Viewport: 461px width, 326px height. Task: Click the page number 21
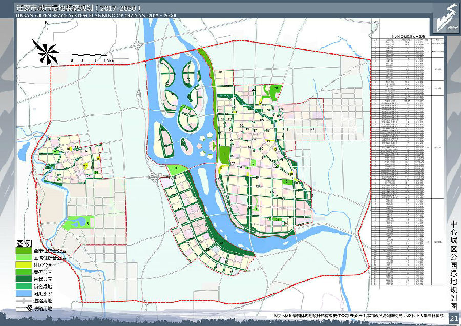[453, 319]
